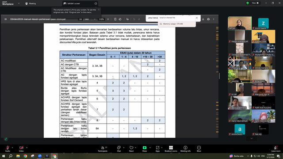Click the PDF page number field

[x=80, y=19]
